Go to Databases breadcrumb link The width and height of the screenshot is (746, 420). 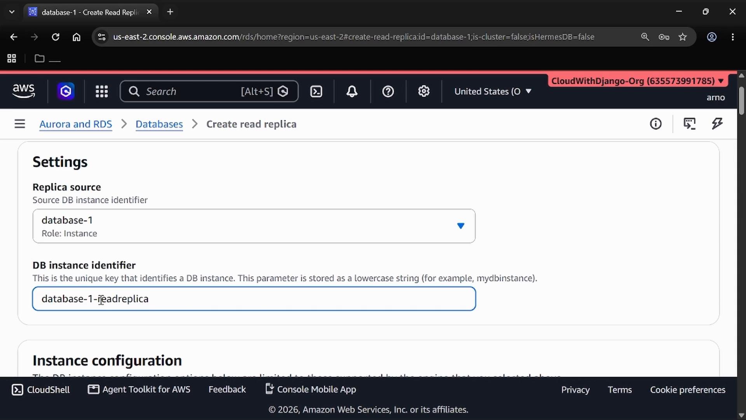pos(159,124)
